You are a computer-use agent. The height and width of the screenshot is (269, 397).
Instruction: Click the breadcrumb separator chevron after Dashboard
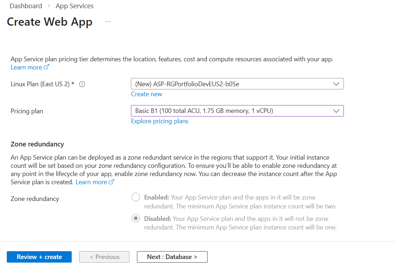click(x=49, y=6)
